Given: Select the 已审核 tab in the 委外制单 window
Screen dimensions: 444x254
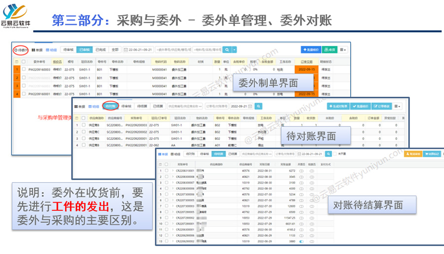Looking at the screenshot, I should [x=84, y=50].
